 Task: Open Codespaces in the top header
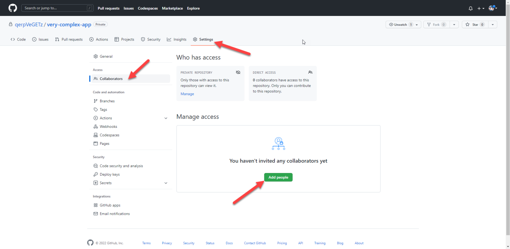[x=148, y=8]
